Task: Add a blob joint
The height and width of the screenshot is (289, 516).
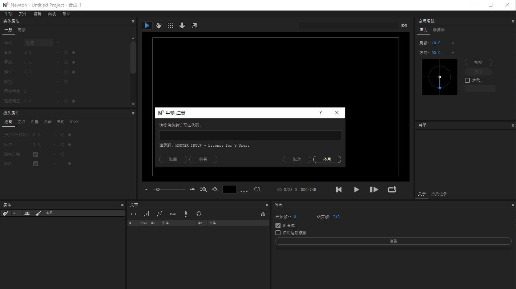Action: coord(199,214)
